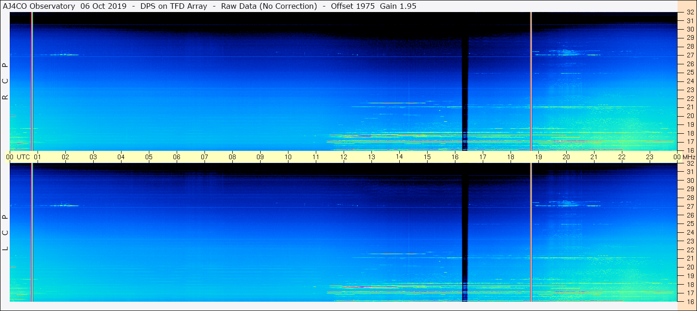Click the 29 MHz tick on LCP frequency scale
Screen dimensions: 697x311
coord(690,189)
